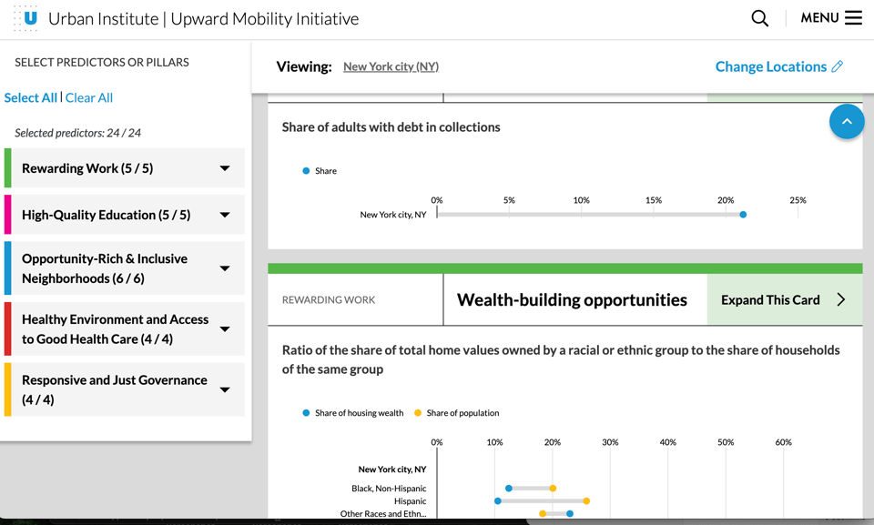Click the chevron on Expand This Card

pyautogui.click(x=840, y=299)
